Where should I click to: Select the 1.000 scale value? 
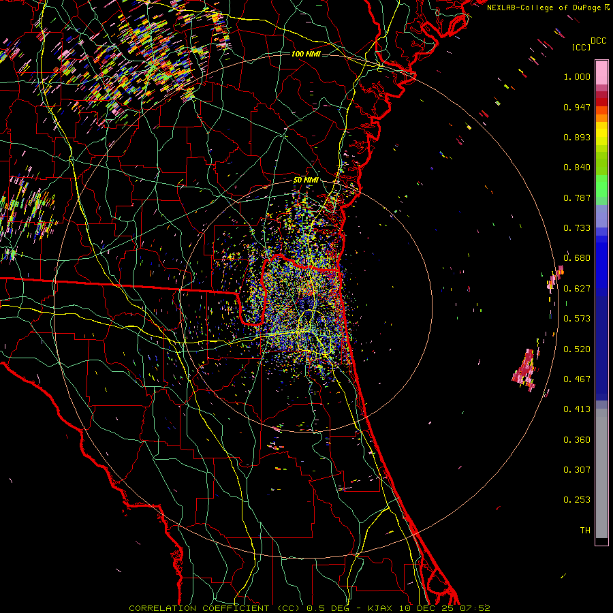pos(577,76)
